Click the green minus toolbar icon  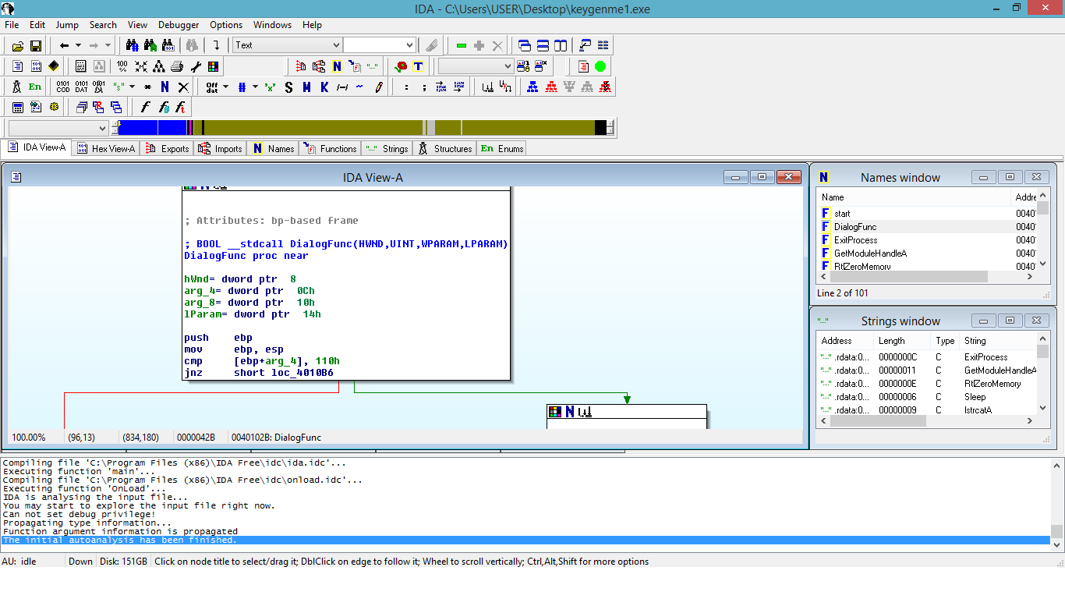tap(462, 46)
